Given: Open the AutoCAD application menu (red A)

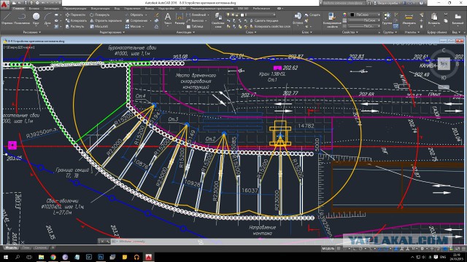Looking at the screenshot, I should (4, 4).
